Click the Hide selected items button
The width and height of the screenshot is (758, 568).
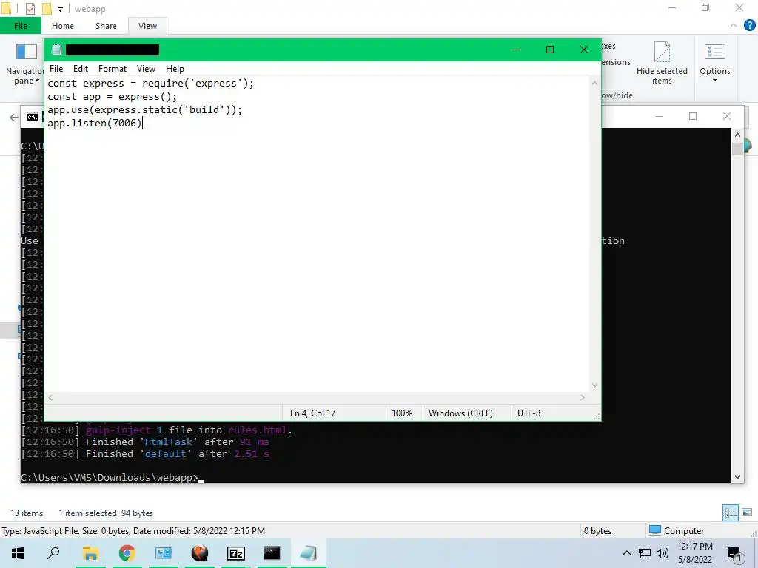[x=662, y=64]
